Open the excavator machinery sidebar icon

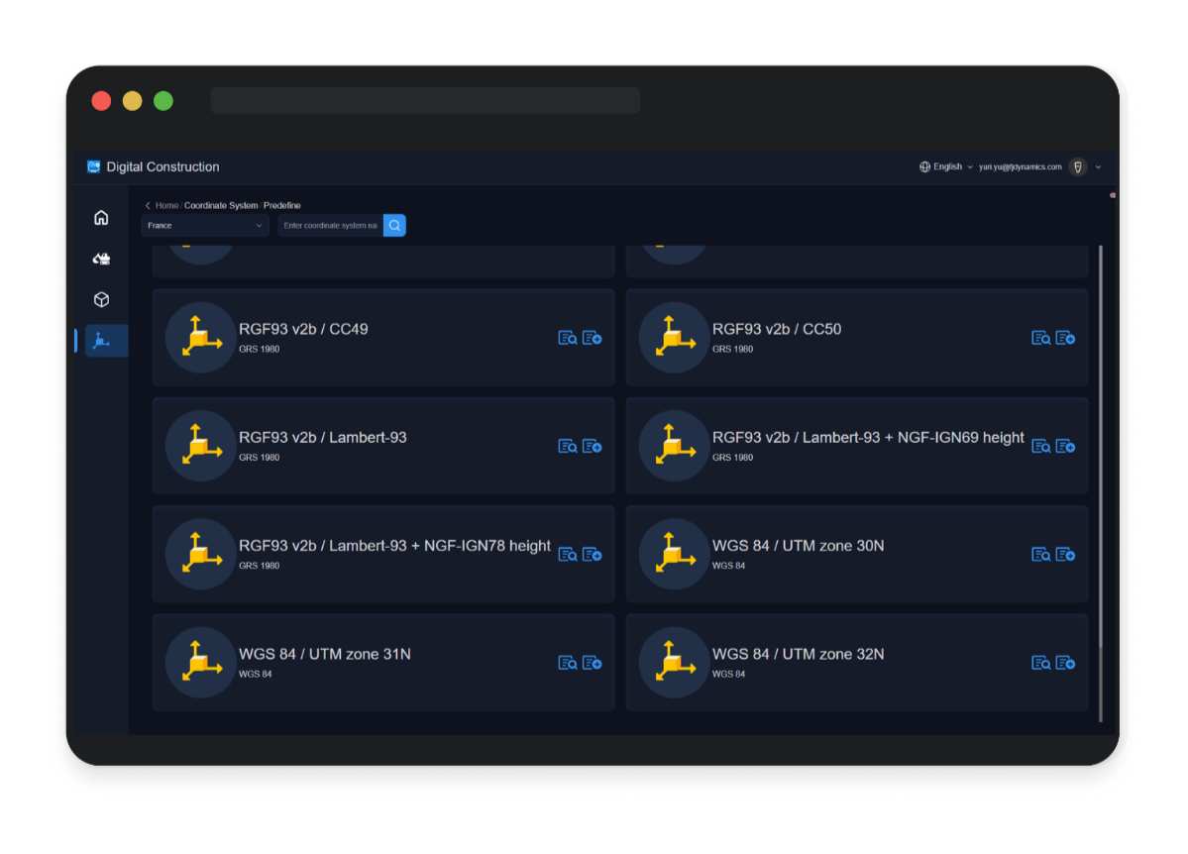[101, 259]
